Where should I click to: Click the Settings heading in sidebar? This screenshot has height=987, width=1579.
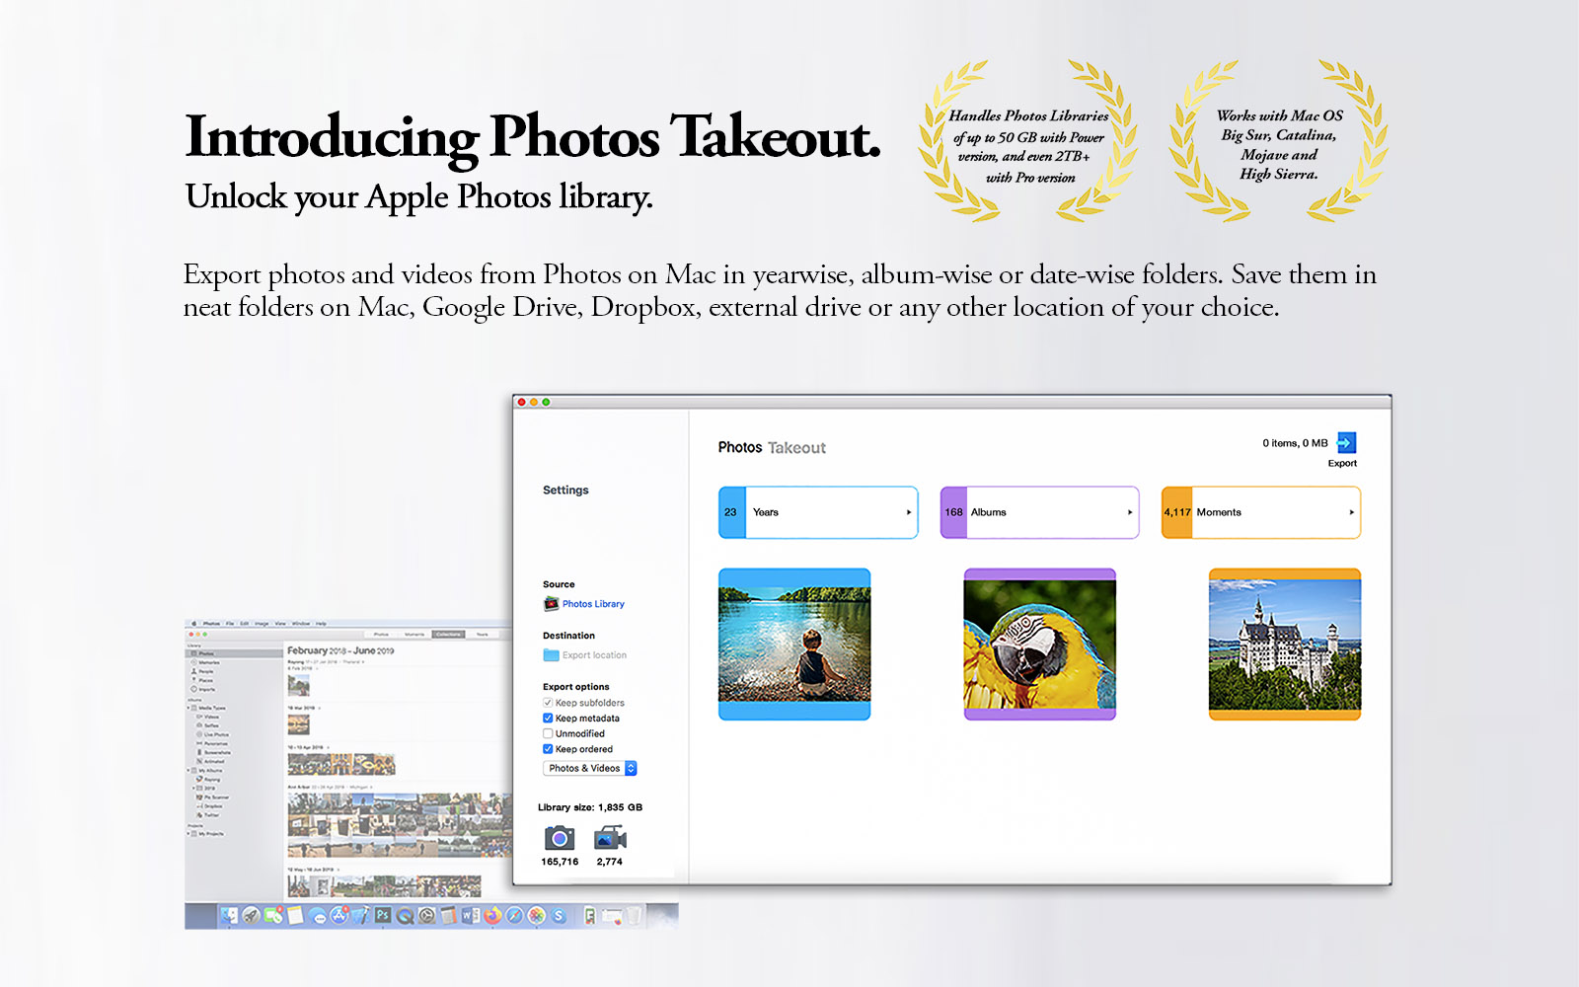(x=565, y=490)
